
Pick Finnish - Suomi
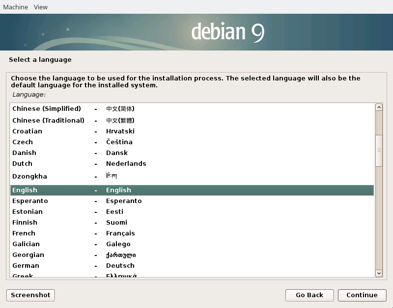click(192, 223)
